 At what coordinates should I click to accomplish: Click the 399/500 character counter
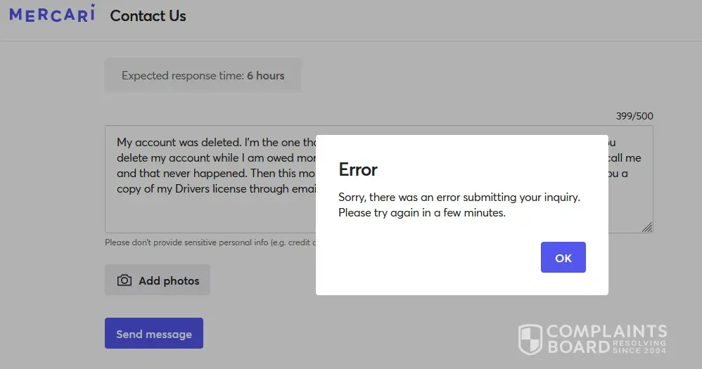pos(634,116)
